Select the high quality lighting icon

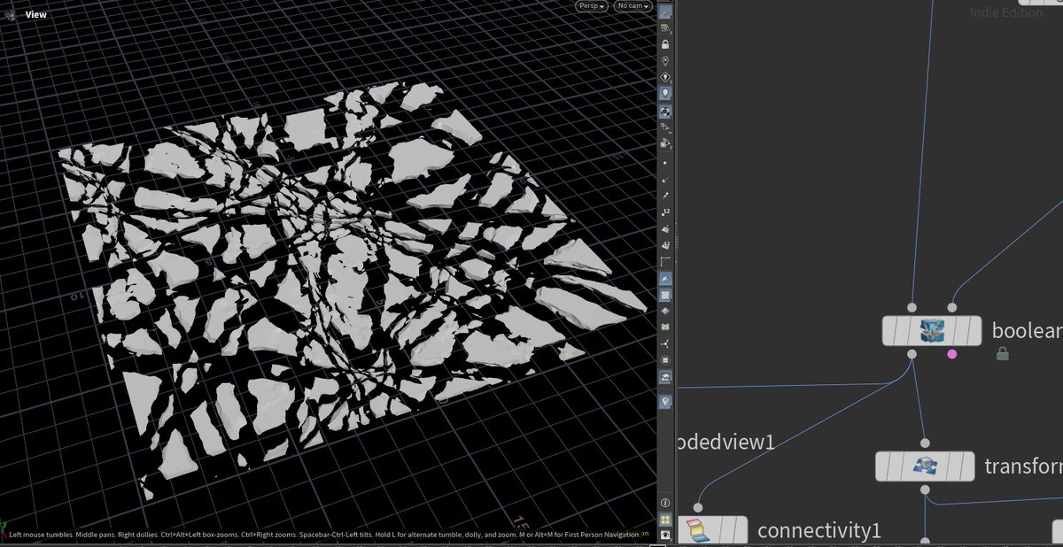point(665,111)
